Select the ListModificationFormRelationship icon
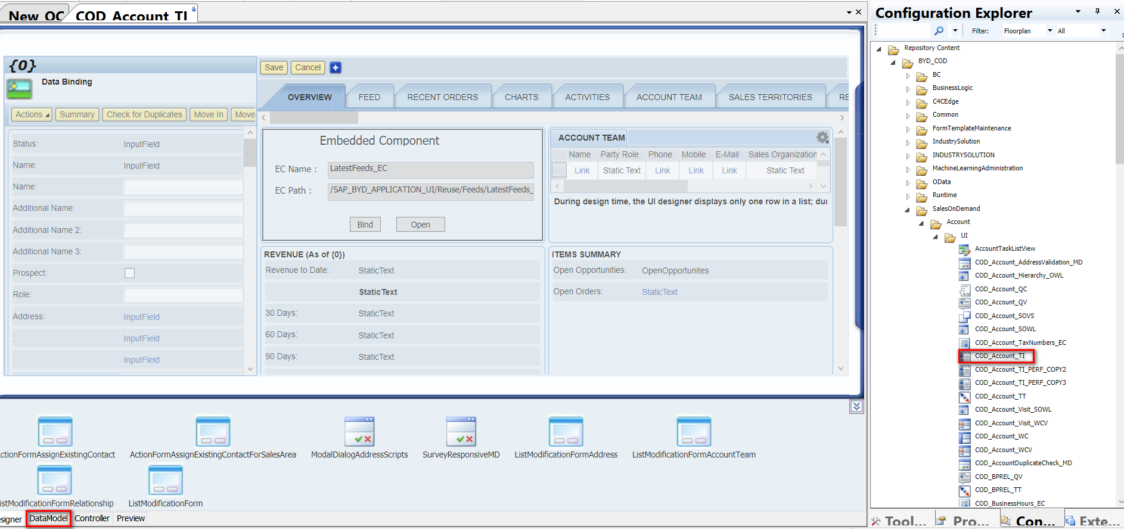Image resolution: width=1124 pixels, height=529 pixels. [54, 481]
